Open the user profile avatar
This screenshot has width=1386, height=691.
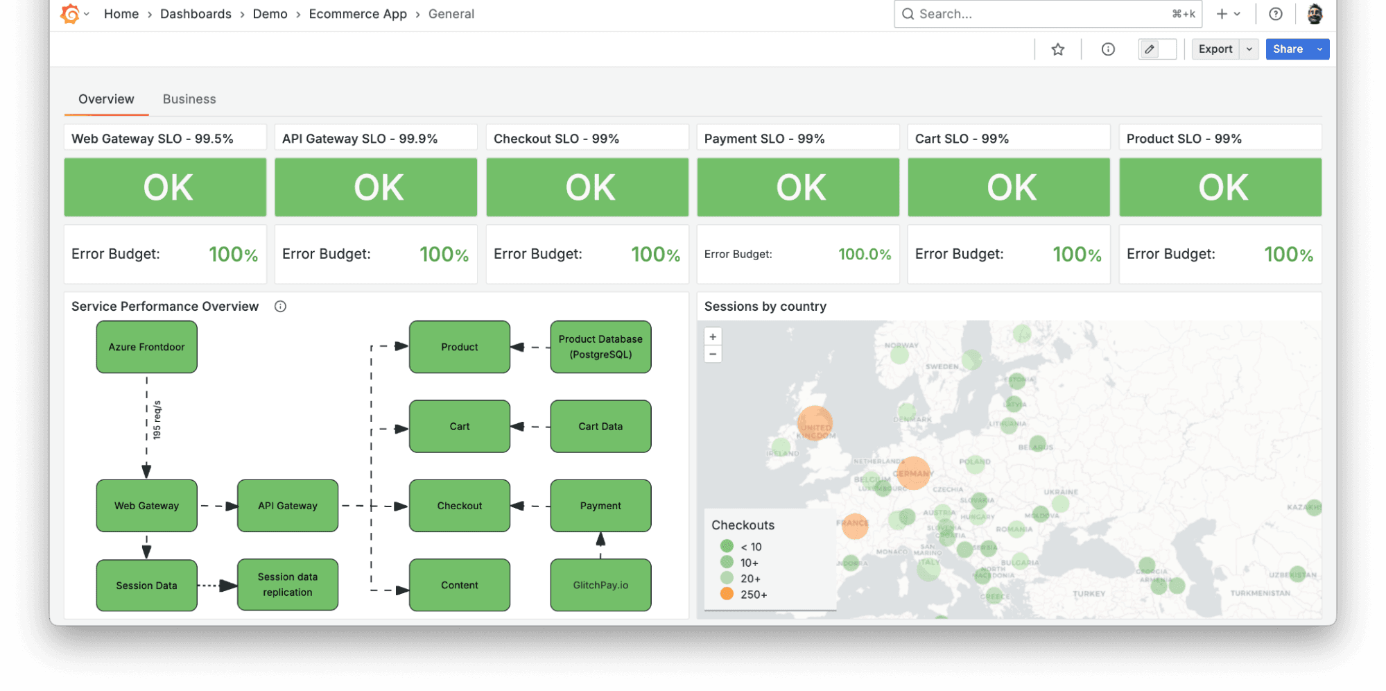tap(1314, 14)
